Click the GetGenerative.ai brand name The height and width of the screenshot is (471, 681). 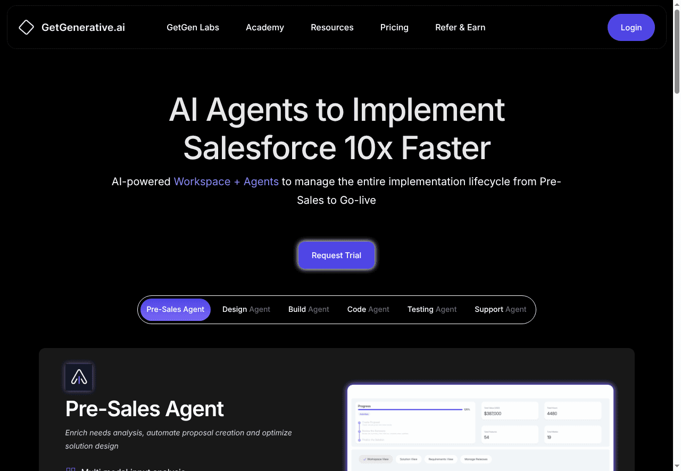(83, 27)
